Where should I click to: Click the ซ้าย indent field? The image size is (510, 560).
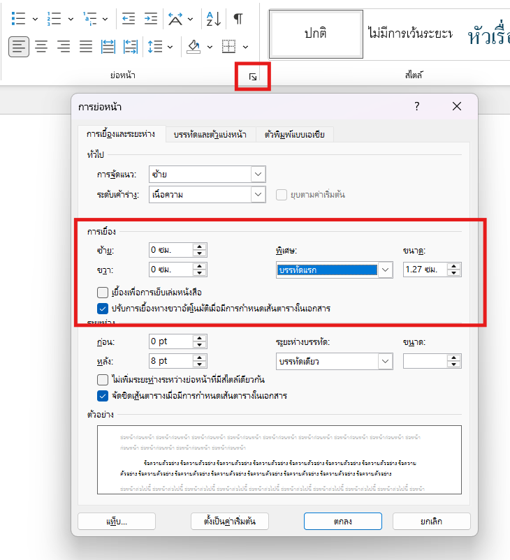coord(171,250)
